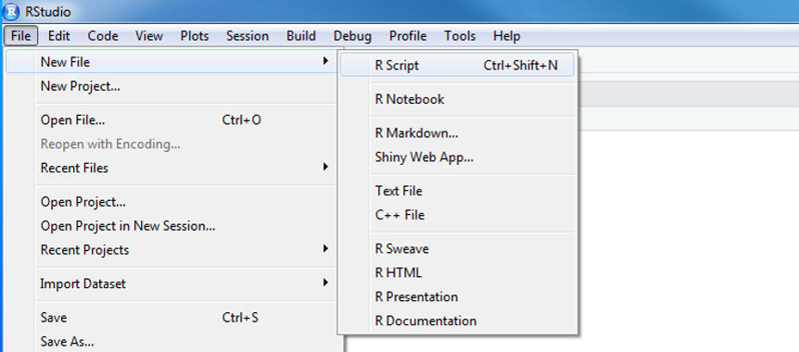Viewport: 799px width, 352px height.
Task: Open the Tools menu
Action: (460, 36)
